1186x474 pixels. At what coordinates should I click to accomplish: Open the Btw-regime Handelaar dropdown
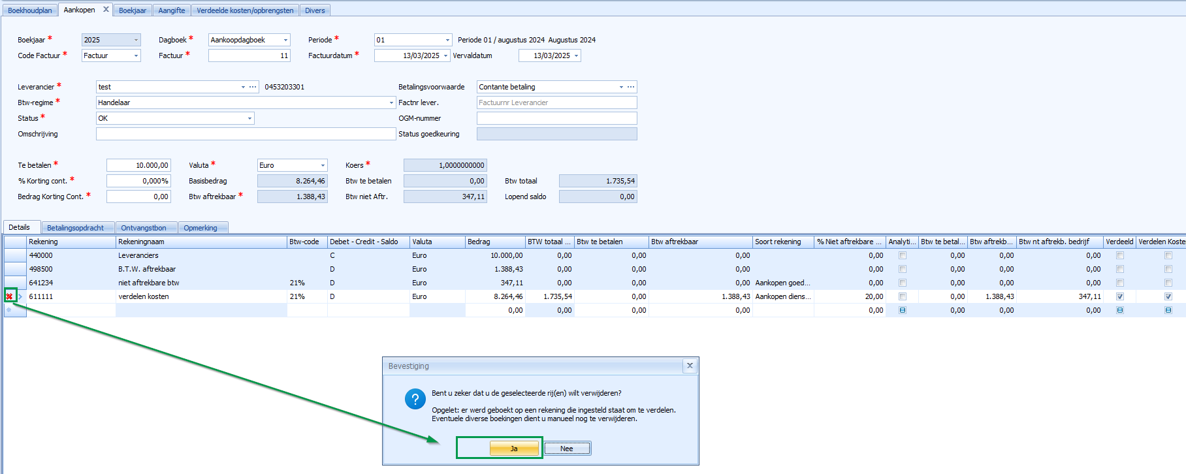click(x=391, y=103)
